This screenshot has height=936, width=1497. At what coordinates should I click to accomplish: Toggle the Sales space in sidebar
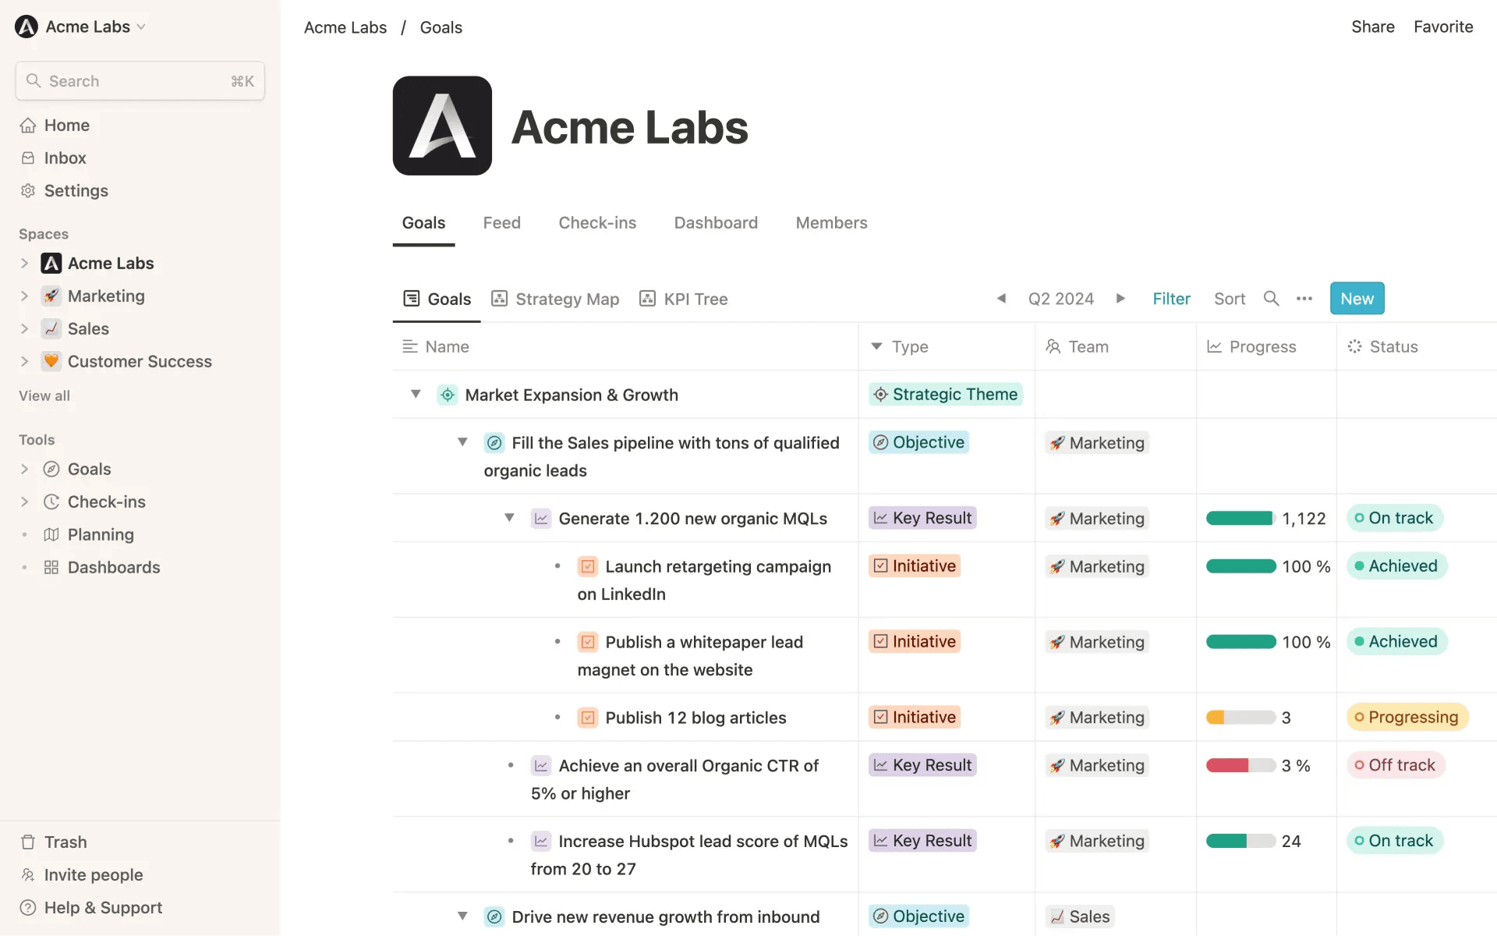point(23,328)
